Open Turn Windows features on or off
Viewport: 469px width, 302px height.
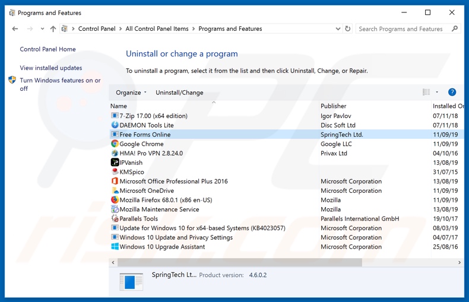60,84
